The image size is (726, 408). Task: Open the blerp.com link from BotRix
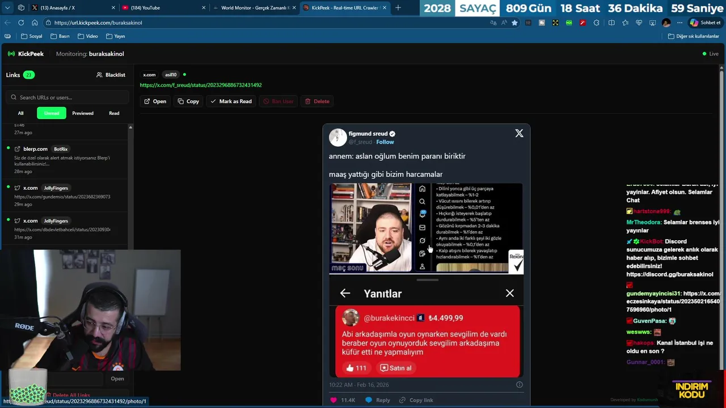pyautogui.click(x=65, y=160)
